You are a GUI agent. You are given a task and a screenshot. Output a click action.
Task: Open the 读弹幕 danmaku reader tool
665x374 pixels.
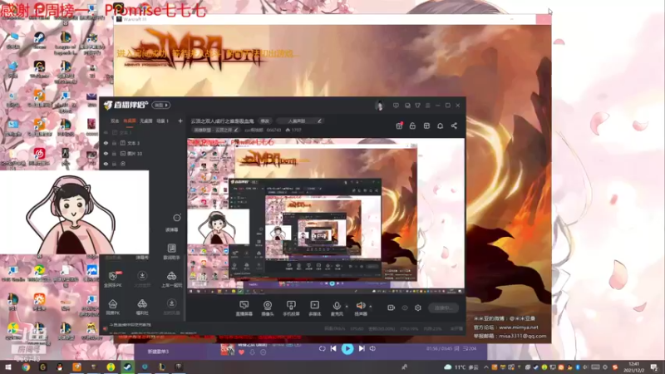point(172,223)
